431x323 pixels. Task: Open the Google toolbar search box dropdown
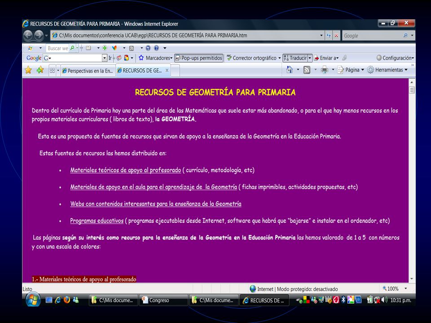point(105,58)
